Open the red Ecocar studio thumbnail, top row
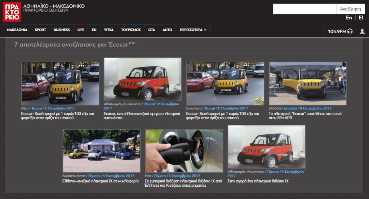The width and height of the screenshot is (369, 199). tap(143, 79)
